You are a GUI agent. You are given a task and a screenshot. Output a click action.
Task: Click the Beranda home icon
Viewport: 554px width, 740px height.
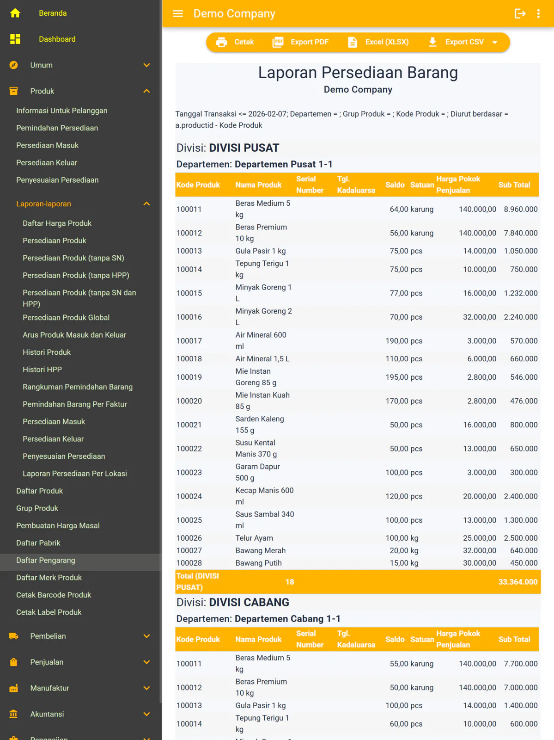(15, 13)
